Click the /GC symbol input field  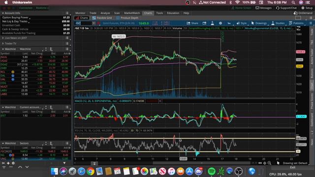coord(83,23)
